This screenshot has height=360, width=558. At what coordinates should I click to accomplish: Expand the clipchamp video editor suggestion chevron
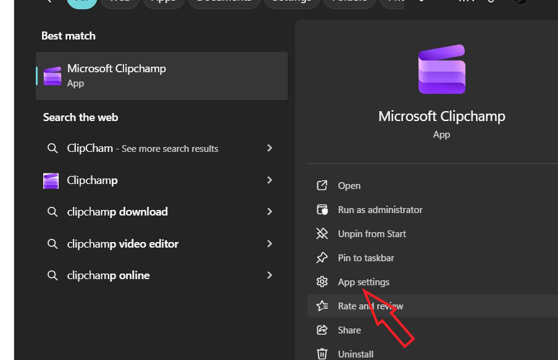pyautogui.click(x=269, y=244)
